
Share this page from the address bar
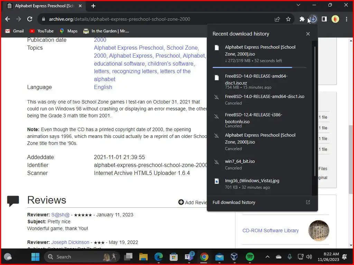(x=277, y=19)
